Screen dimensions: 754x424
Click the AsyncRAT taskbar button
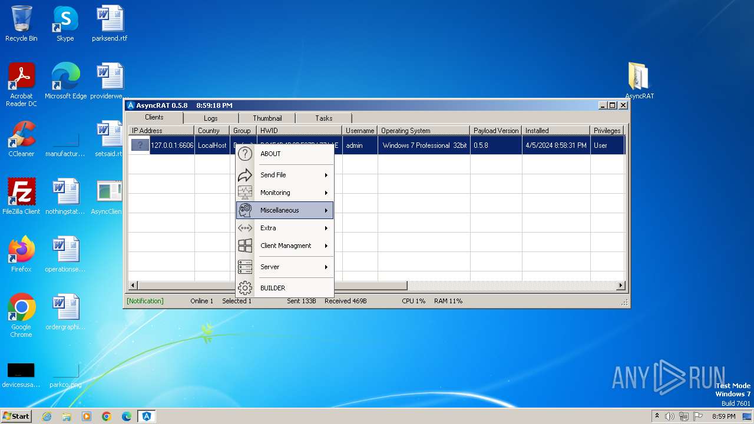click(x=147, y=416)
